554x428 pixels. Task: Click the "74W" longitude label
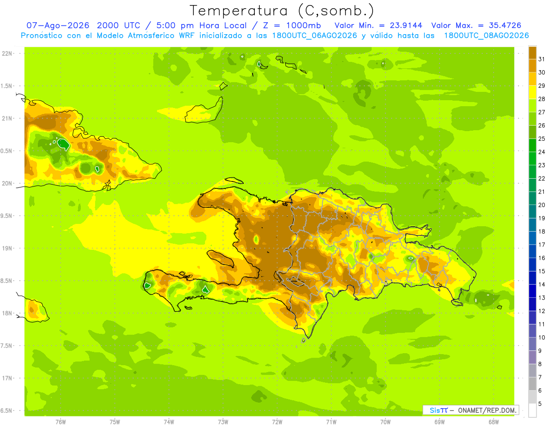169,422
